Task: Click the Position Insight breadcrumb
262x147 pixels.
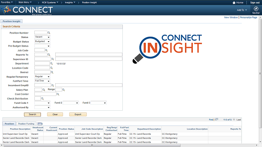Action: [89, 2]
